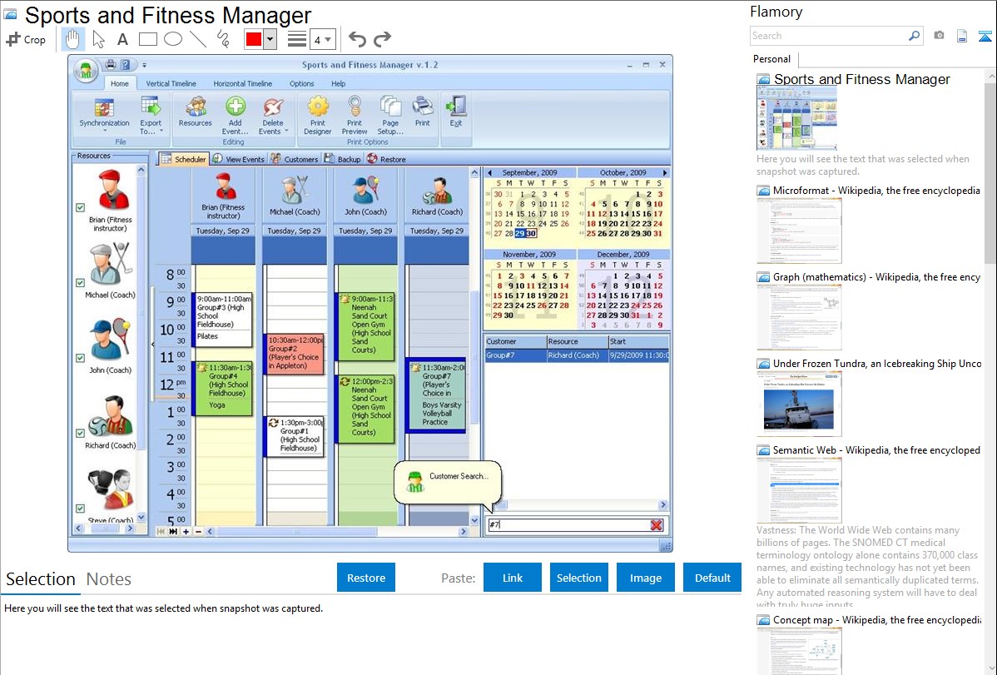Viewport: 997px width, 675px height.
Task: Select the freehand squiggle drawing tool
Action: 223,39
